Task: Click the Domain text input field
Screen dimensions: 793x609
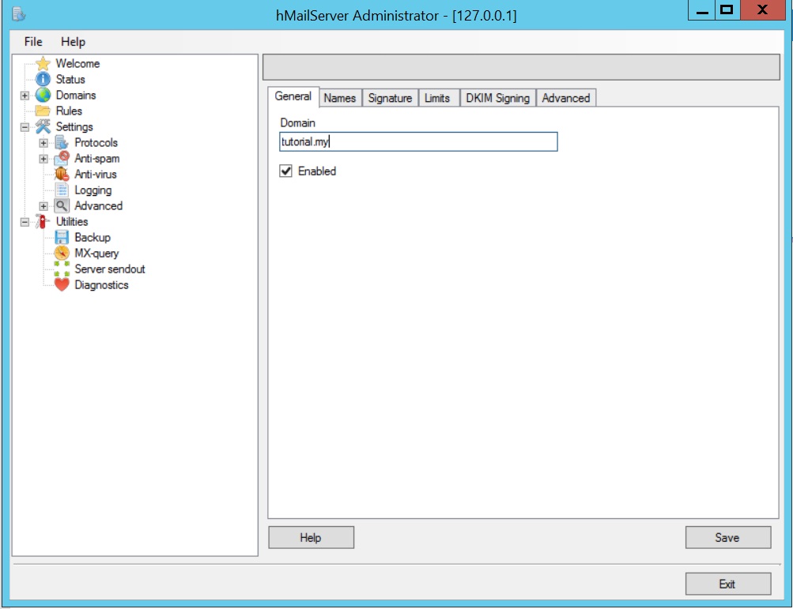Action: (x=418, y=141)
